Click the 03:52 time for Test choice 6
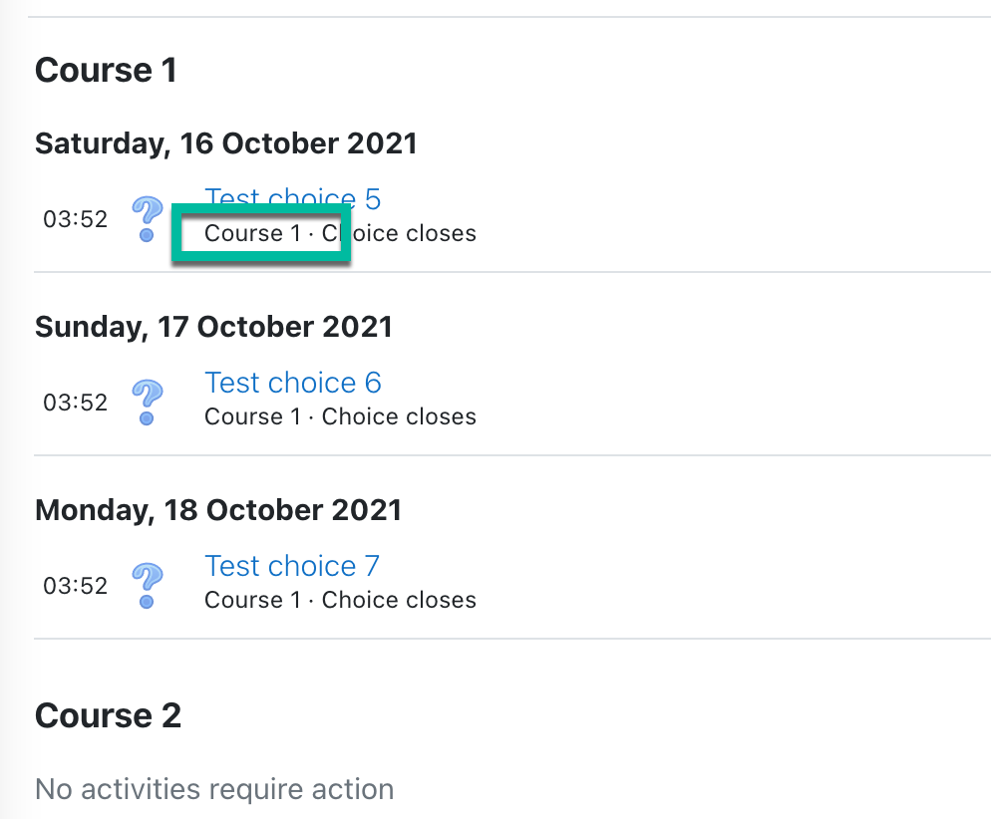The image size is (991, 819). pos(75,403)
